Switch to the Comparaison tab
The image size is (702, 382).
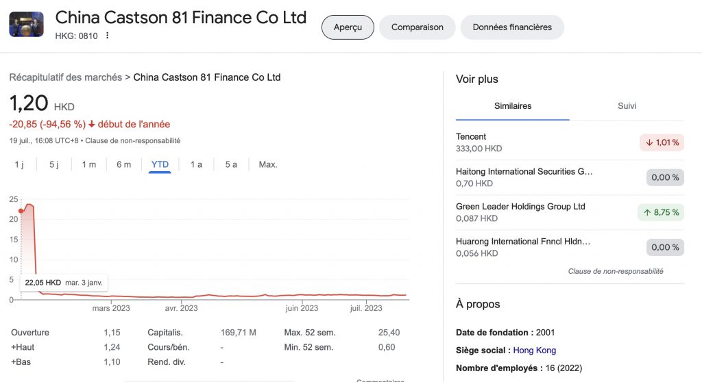(x=417, y=27)
